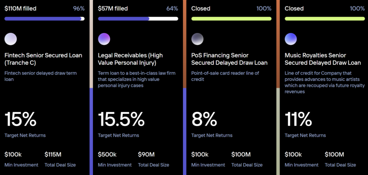Viewport: 368px width, 175px height.
Task: Click the 15.5% Target Net Returns figure
Action: tap(121, 119)
